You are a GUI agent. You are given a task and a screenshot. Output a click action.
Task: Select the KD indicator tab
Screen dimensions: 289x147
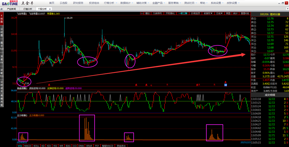pyautogui.click(x=43, y=146)
